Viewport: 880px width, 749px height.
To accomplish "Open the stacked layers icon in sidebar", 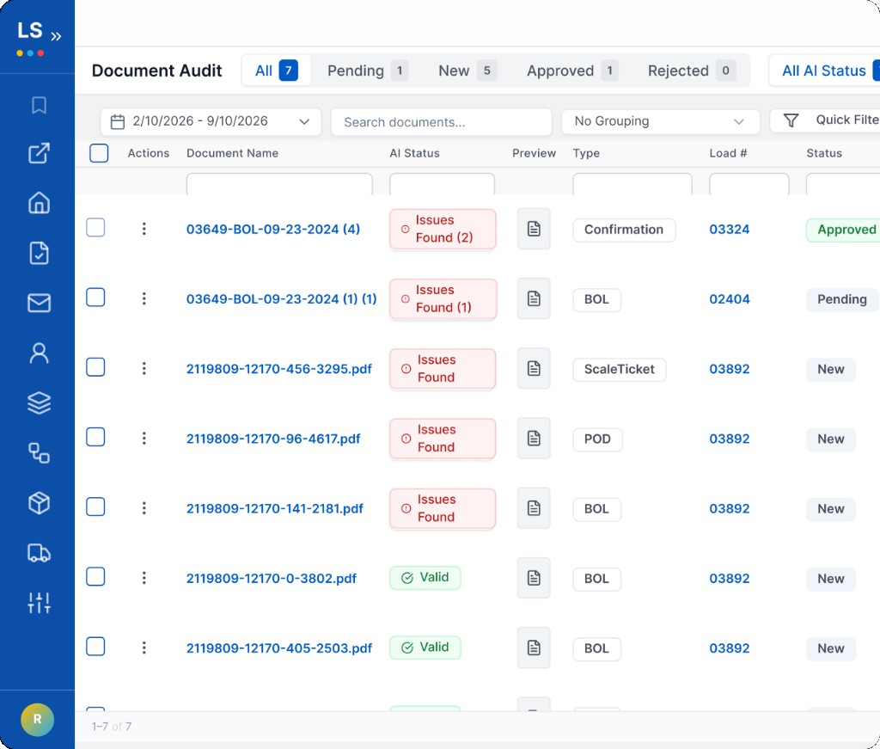I will 39,402.
